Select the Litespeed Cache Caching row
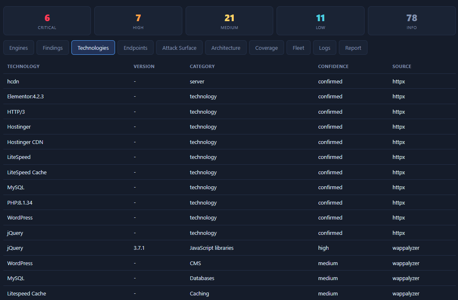 [229, 293]
